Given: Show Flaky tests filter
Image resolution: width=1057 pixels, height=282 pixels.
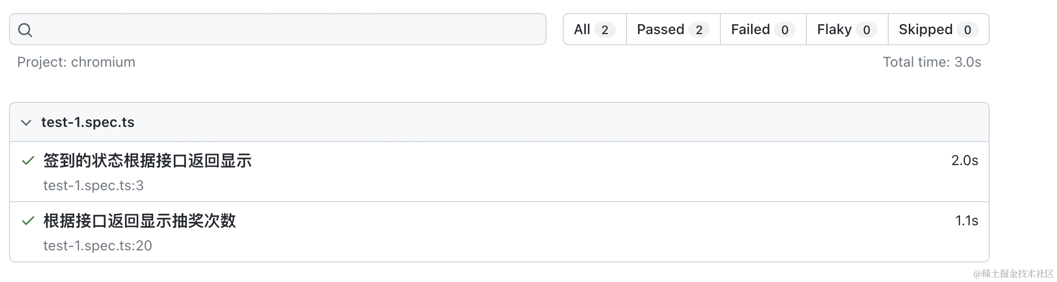Looking at the screenshot, I should (847, 30).
